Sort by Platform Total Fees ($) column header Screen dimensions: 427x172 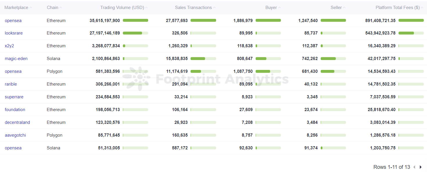400,8
